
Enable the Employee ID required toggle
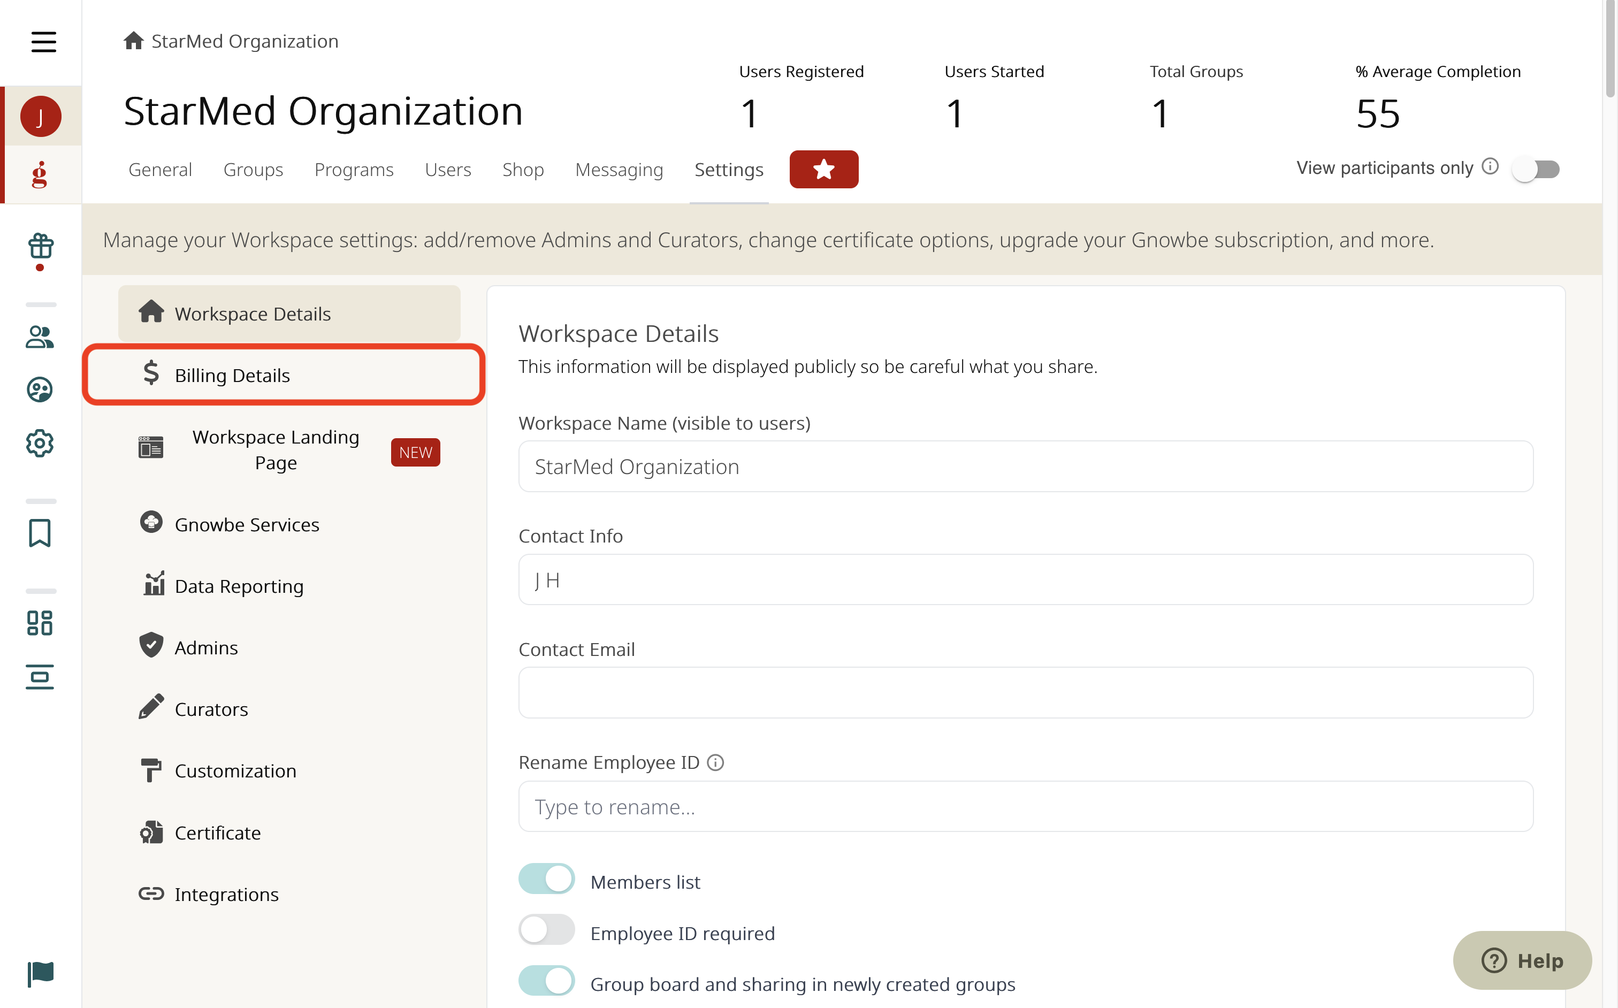547,930
